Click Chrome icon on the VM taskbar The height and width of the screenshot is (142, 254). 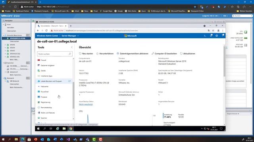pos(71,129)
